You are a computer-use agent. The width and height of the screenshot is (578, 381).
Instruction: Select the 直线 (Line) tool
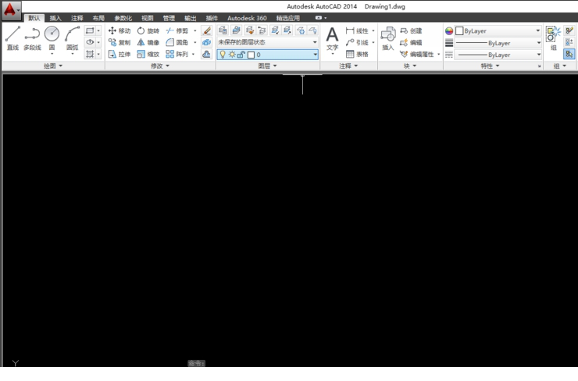[12, 38]
